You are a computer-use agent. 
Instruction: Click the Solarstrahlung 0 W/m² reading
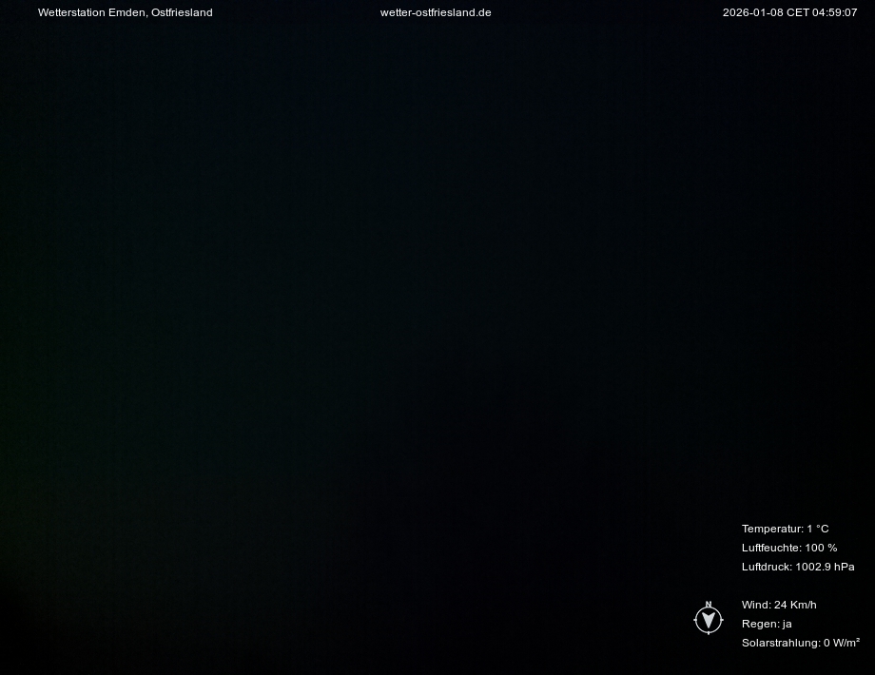[801, 643]
